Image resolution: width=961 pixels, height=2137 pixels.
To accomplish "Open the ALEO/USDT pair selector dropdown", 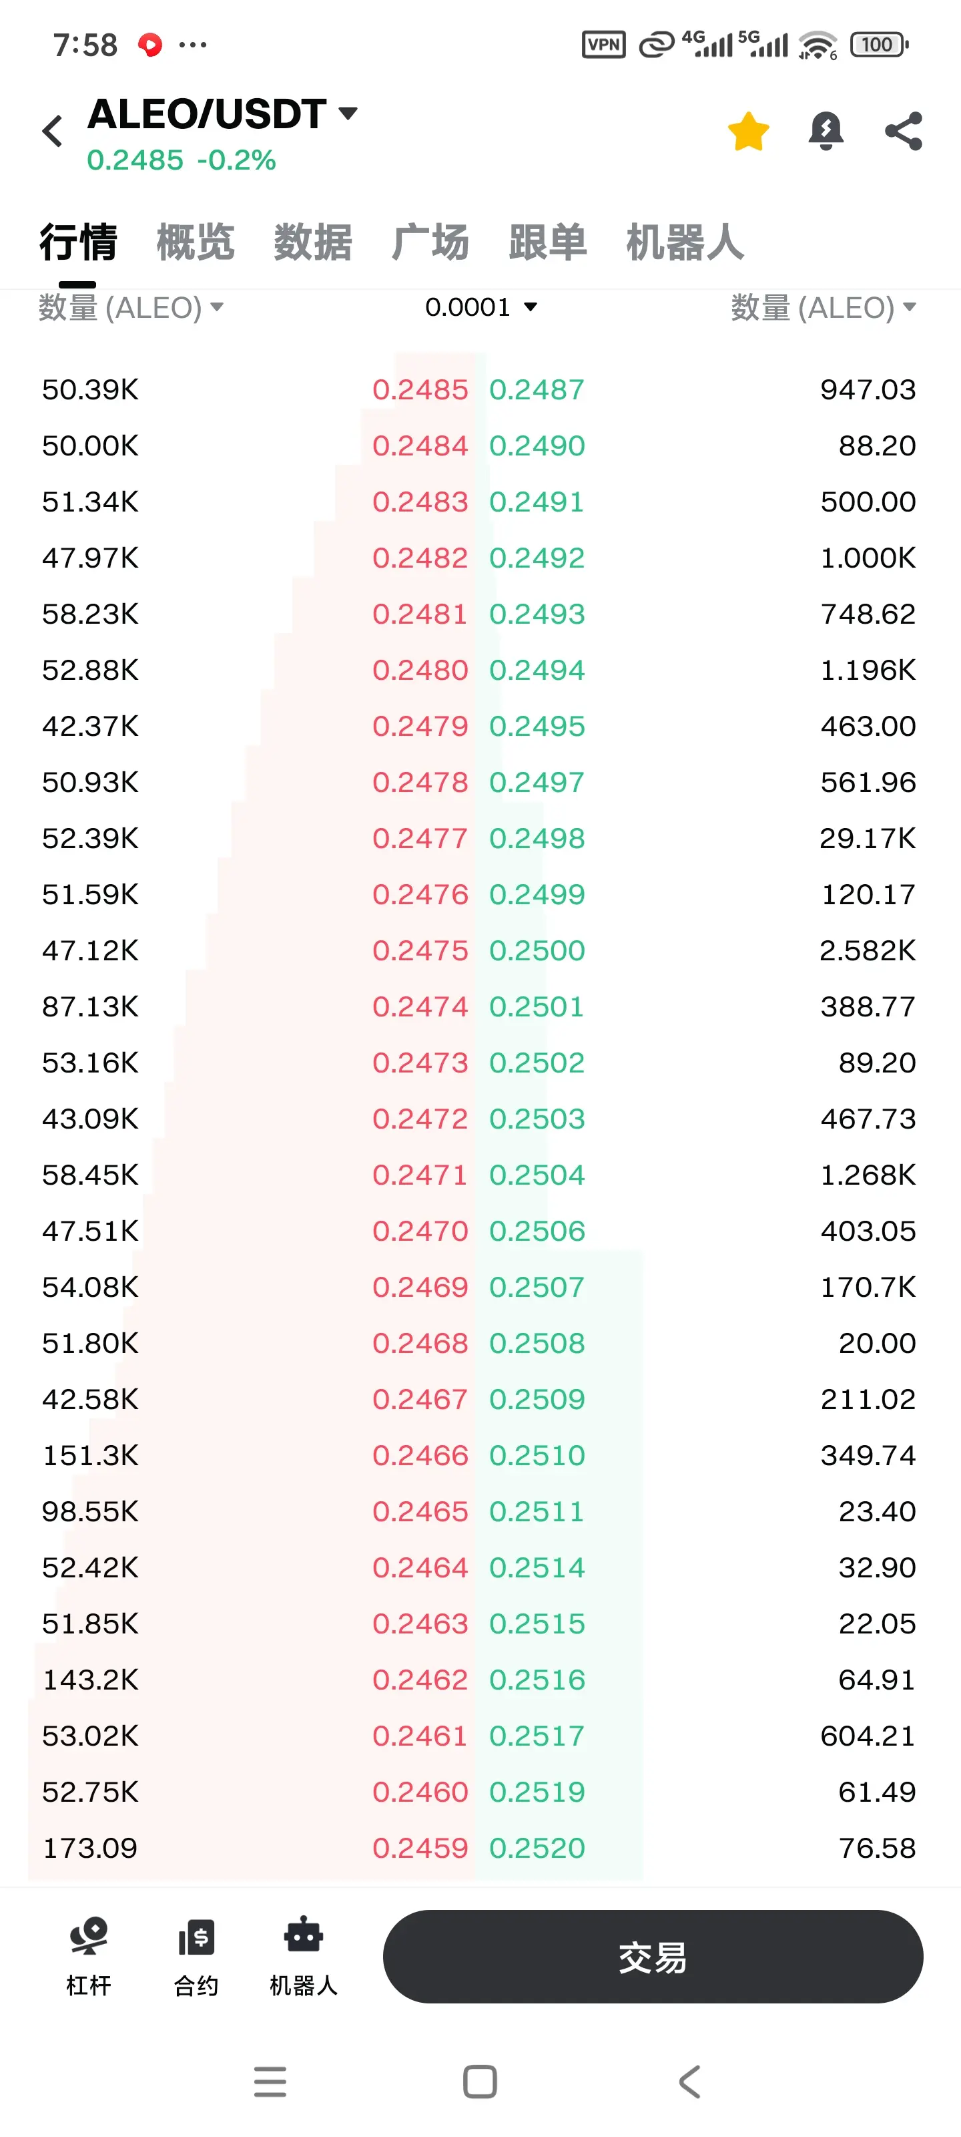I will pos(222,114).
